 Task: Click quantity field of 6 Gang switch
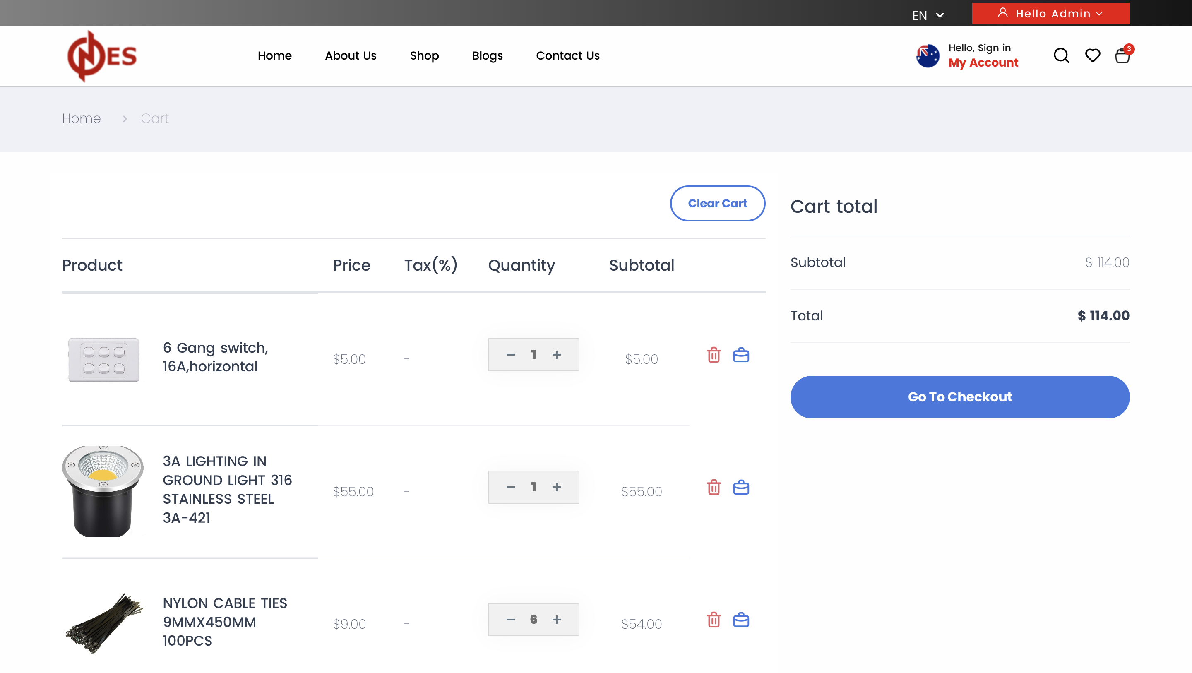(x=534, y=355)
